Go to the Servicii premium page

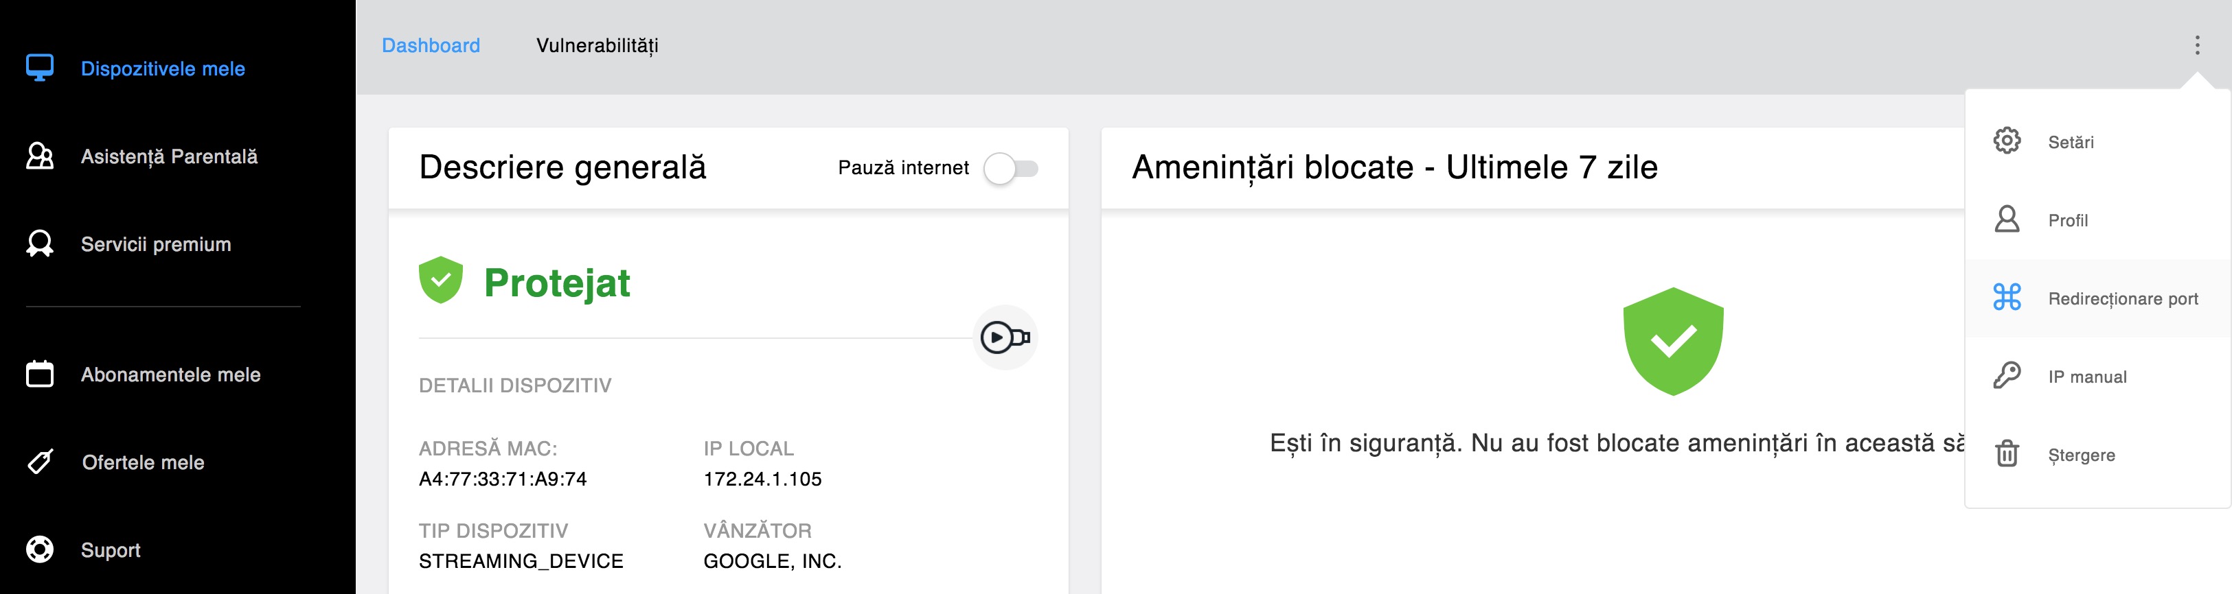coord(156,244)
